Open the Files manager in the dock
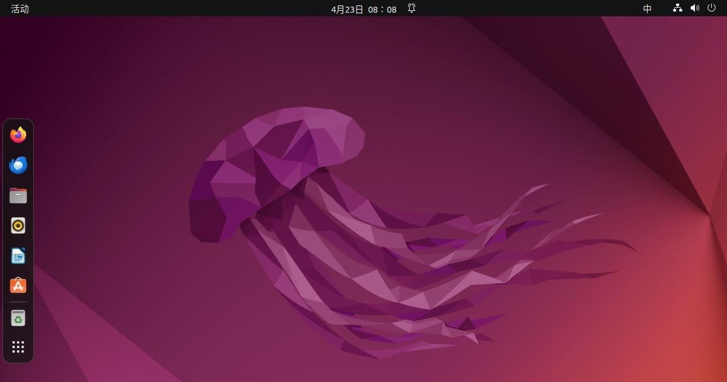727x382 pixels. 18,195
